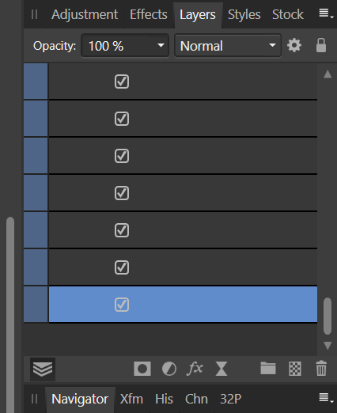Open the Opacity 100 % dropdown
This screenshot has width=337, height=413.
coord(125,46)
